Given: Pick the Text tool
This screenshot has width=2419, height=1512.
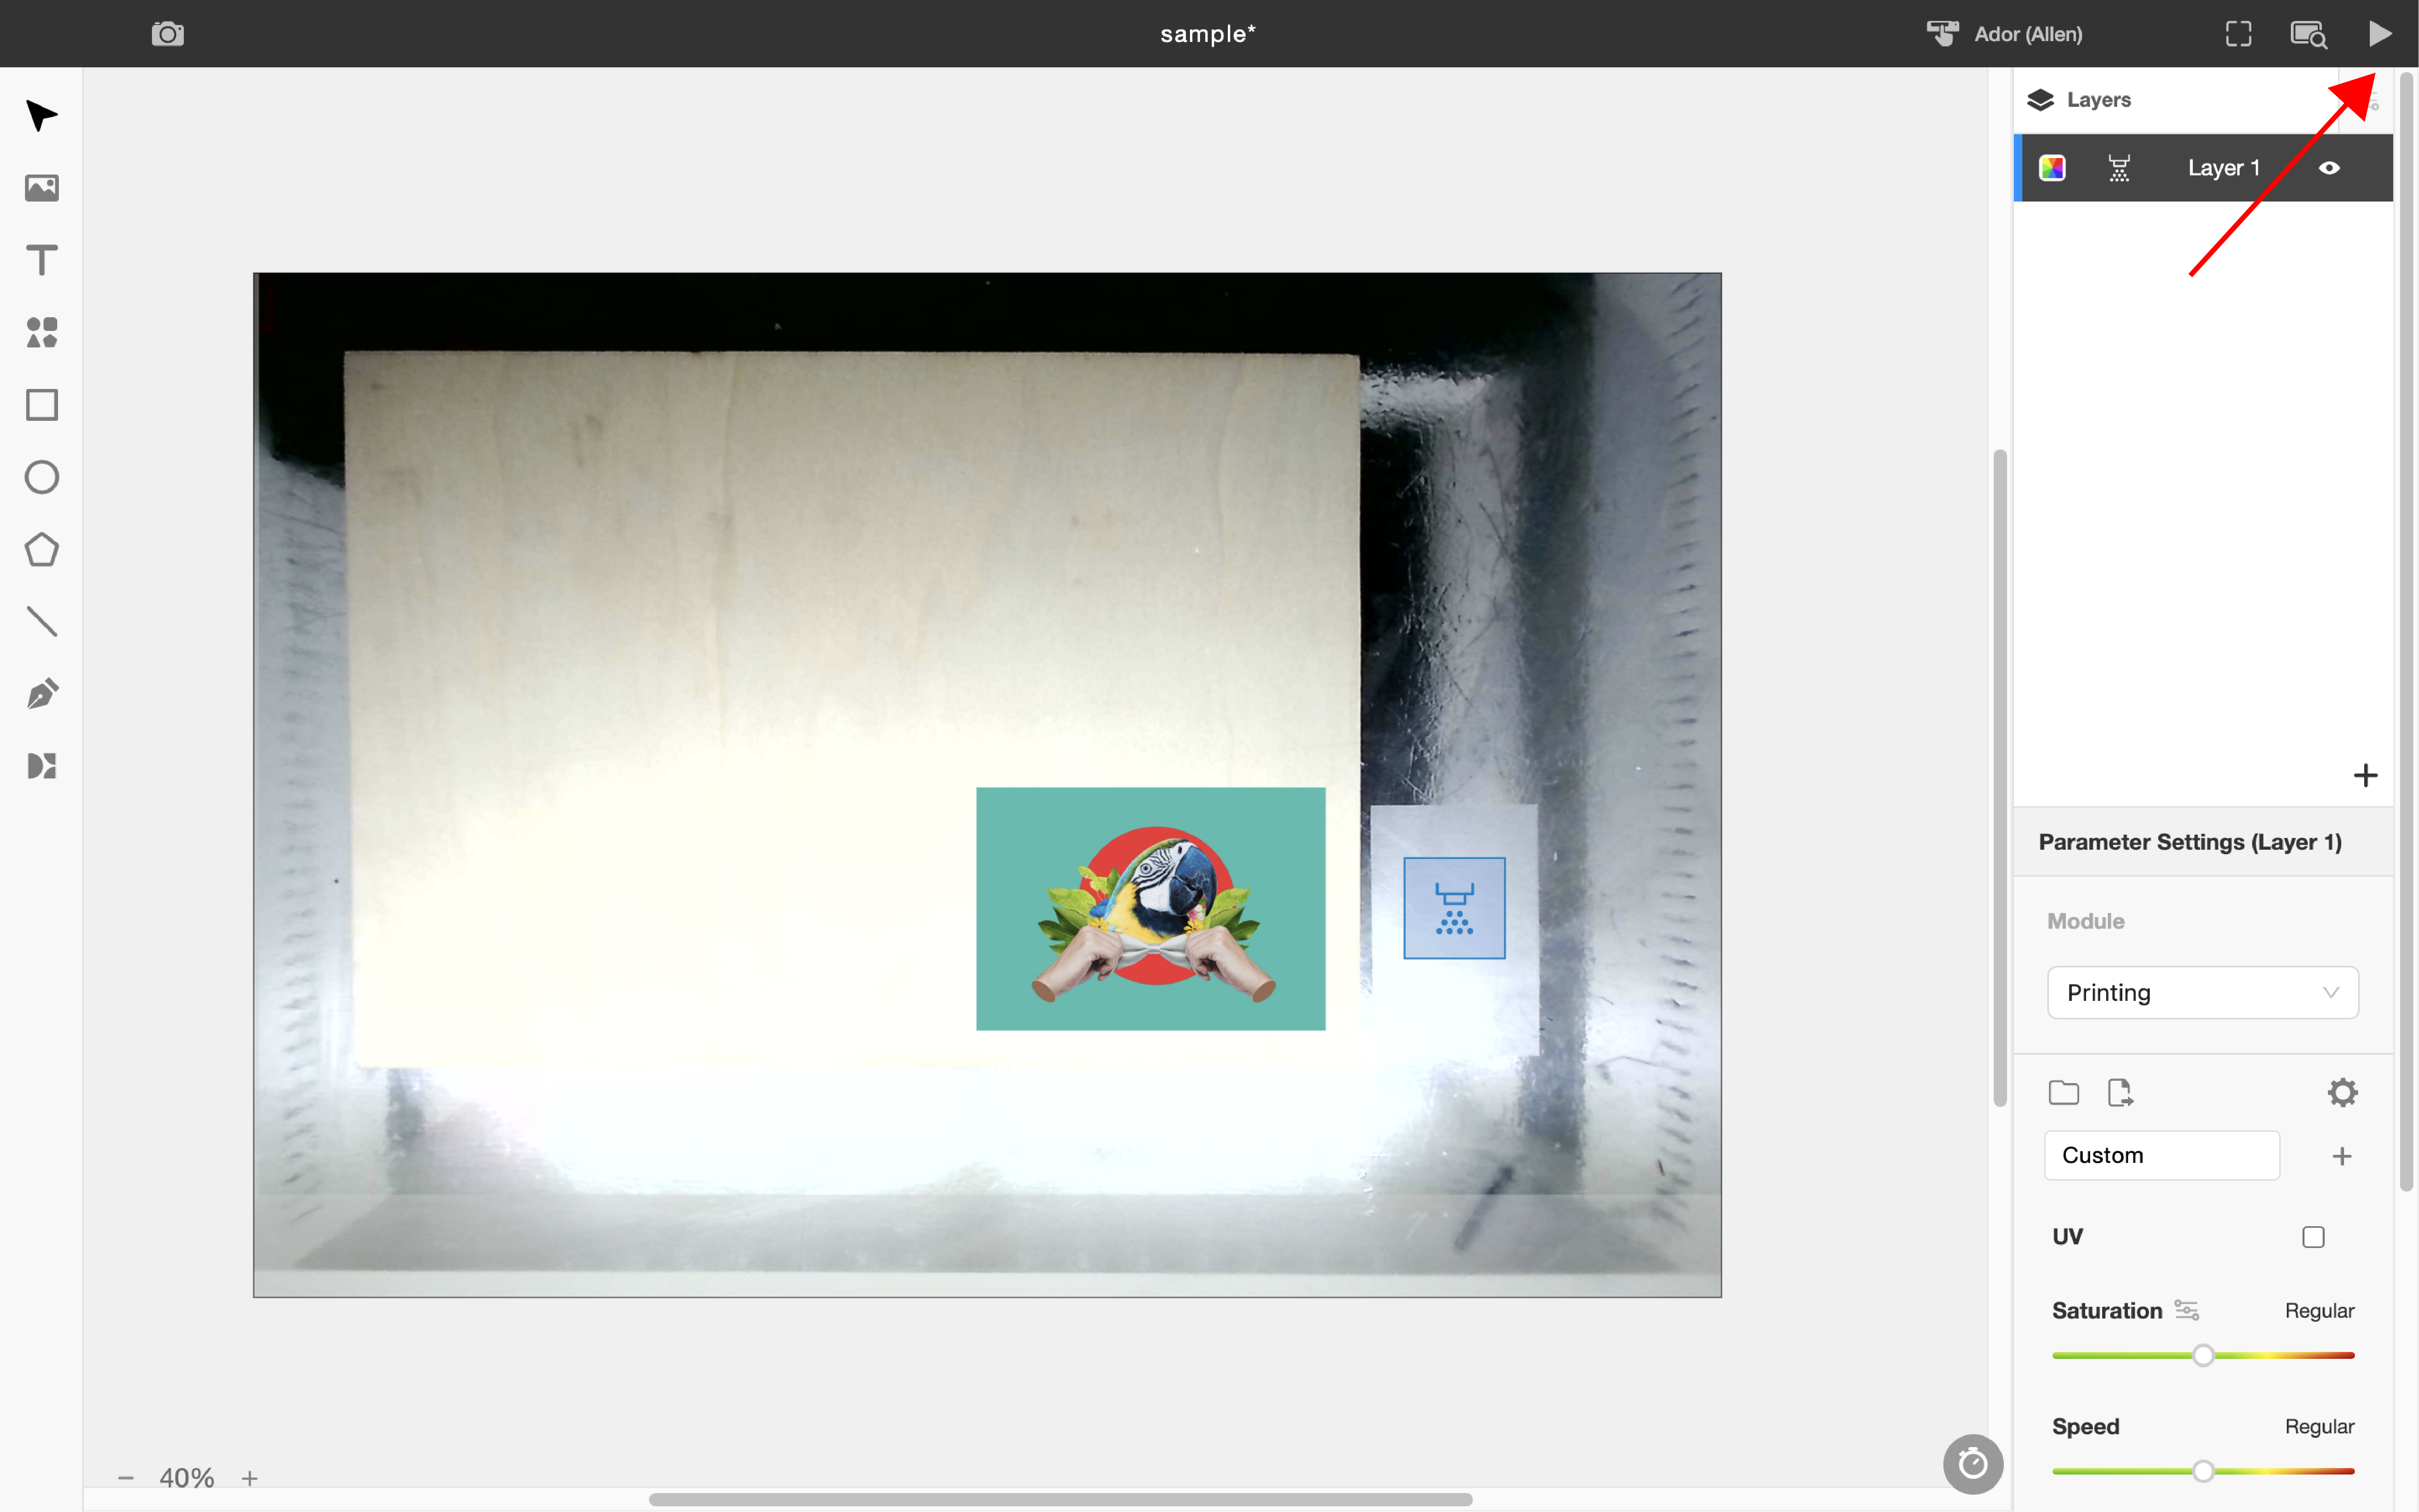Looking at the screenshot, I should [x=41, y=260].
